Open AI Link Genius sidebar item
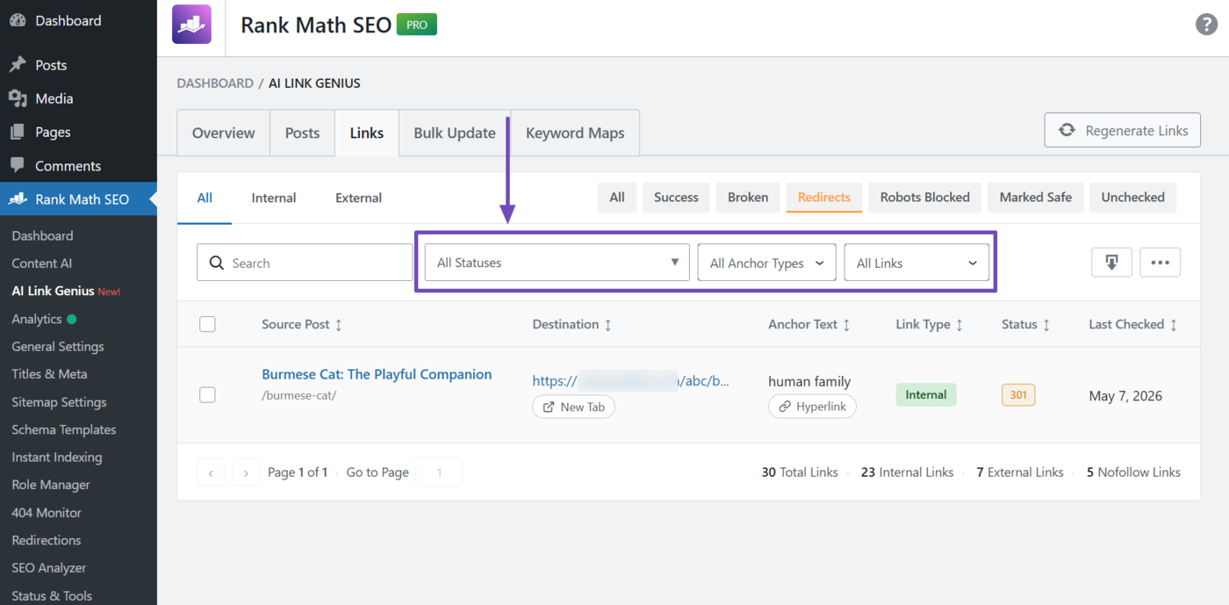The width and height of the screenshot is (1229, 605). coord(54,291)
